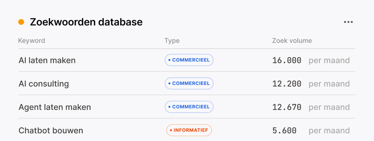Image resolution: width=374 pixels, height=141 pixels.
Task: Sort by the Zoek volume column header
Action: point(292,41)
